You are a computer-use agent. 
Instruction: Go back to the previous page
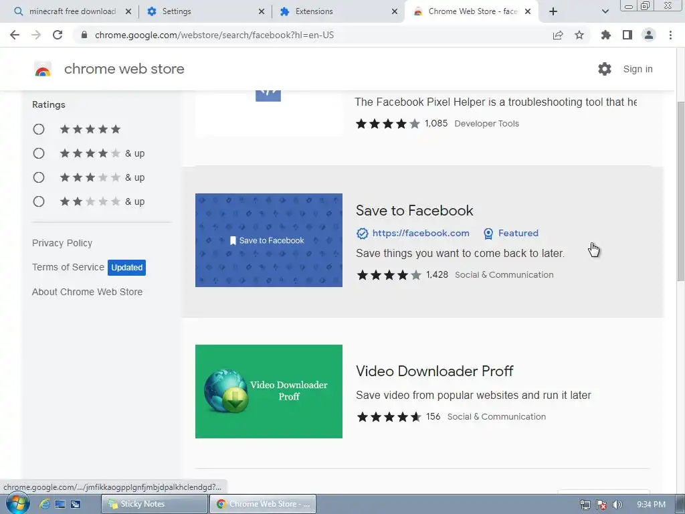(x=15, y=35)
